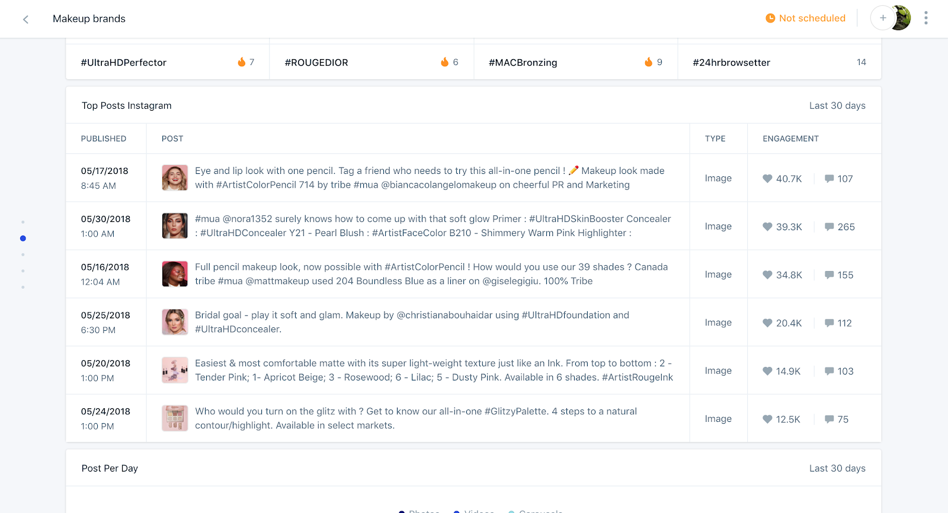Open the #24hrbrowsetter hashtag
The width and height of the screenshot is (948, 513).
tap(731, 63)
